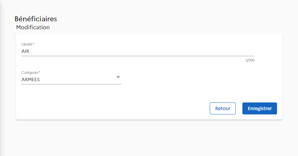Save changes with Enregistrer button
Screen dimensions: 298x156
click(259, 108)
